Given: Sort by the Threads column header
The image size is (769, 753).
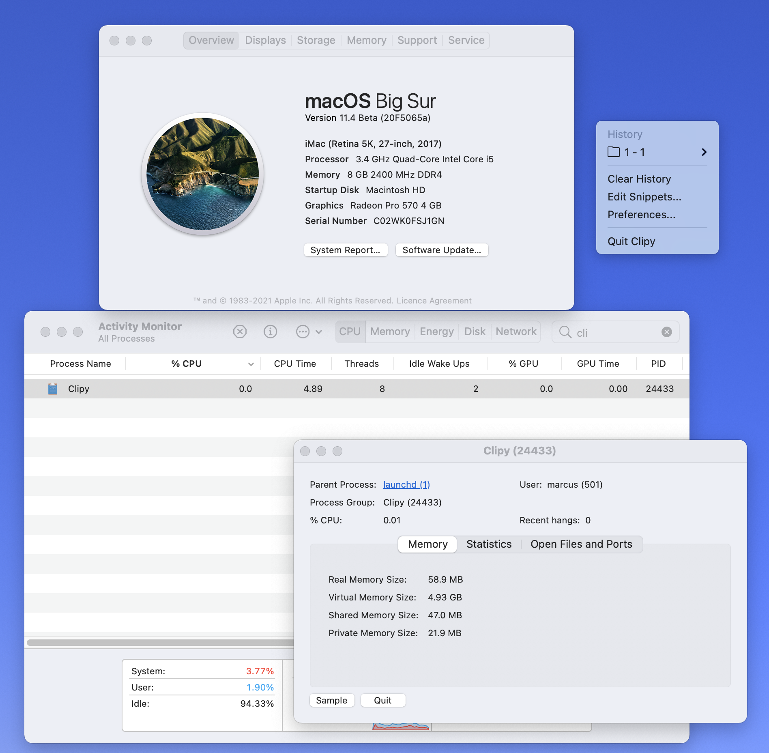Looking at the screenshot, I should tap(361, 364).
